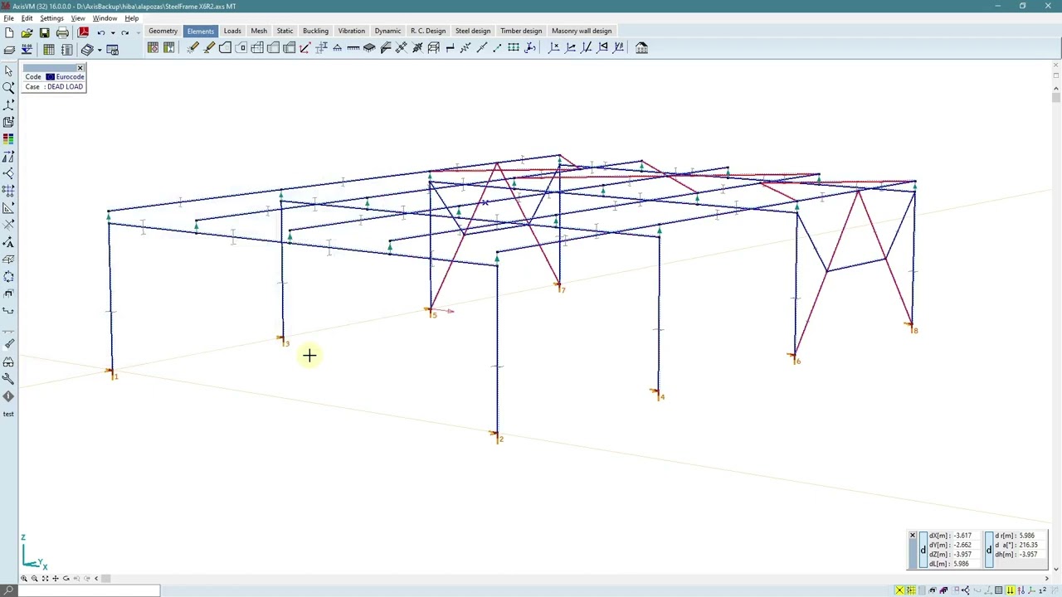Toggle the yellow X snap icon in status bar
This screenshot has width=1062, height=597.
coord(899,590)
